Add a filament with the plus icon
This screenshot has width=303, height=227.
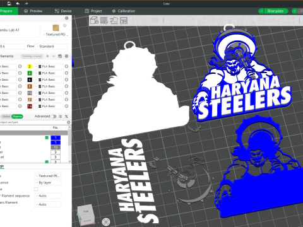[x=47, y=56]
